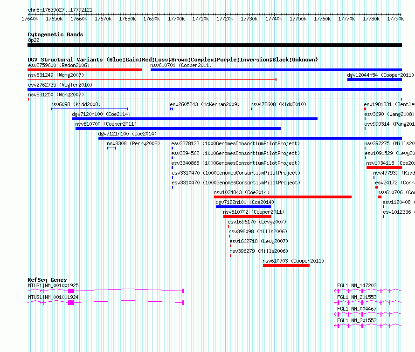Click the nsv1034118 red loss bar
The height and width of the screenshot is (352, 415).
point(384,168)
